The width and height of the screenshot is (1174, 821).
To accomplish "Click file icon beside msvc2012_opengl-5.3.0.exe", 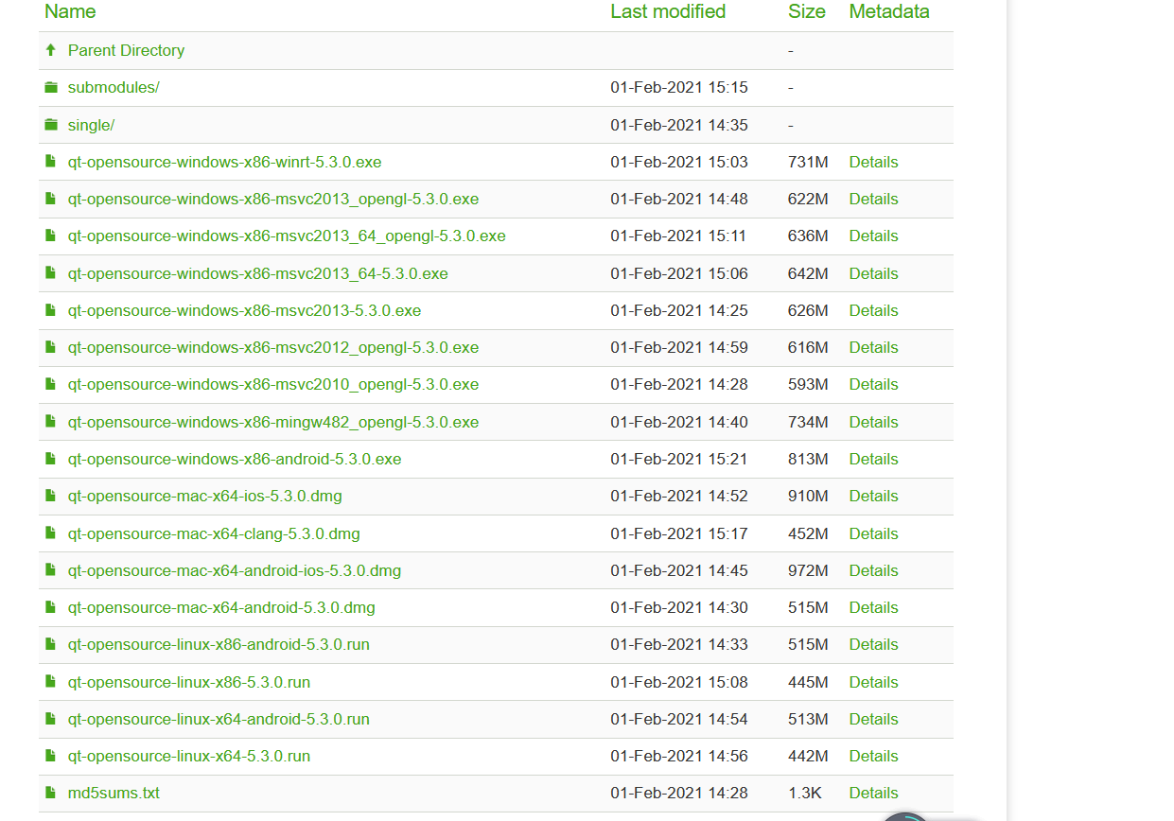I will click(51, 347).
